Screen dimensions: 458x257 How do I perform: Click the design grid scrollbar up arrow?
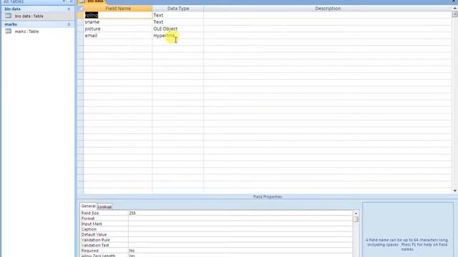pyautogui.click(x=455, y=8)
